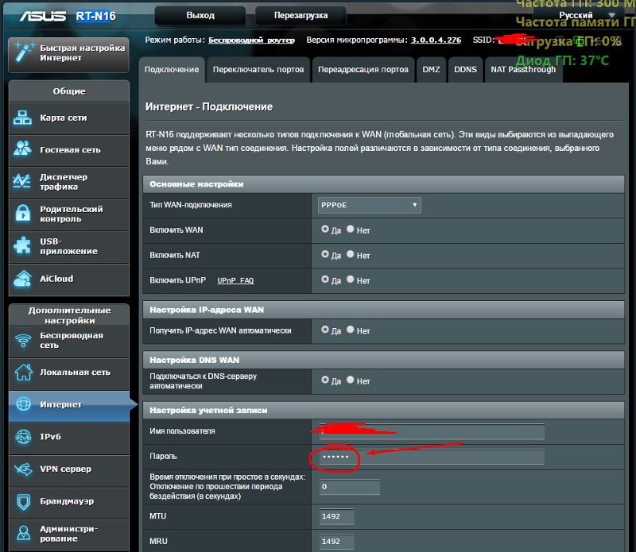This screenshot has width=636, height=552.
Task: Switch to the Подключение tab
Action: (x=172, y=70)
